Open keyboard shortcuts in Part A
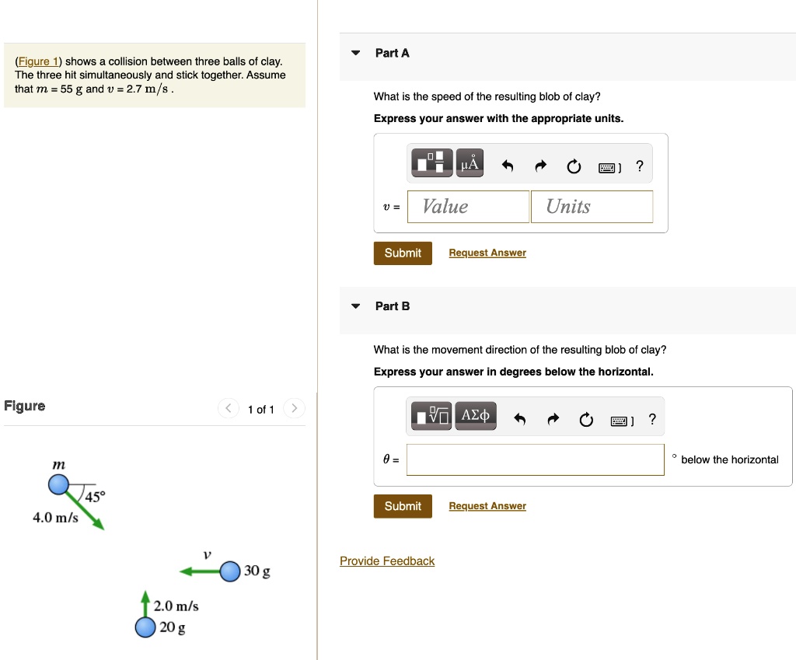 (608, 166)
